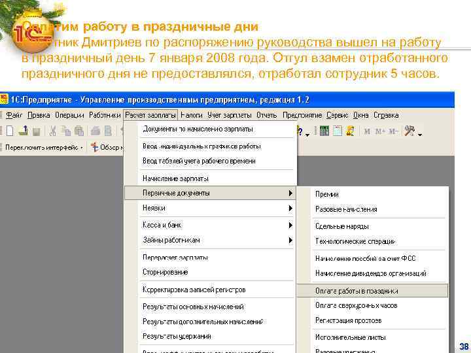This screenshot has width=471, height=353.
Task: Select Начисление зарплаты menu entry
Action: coord(209,178)
